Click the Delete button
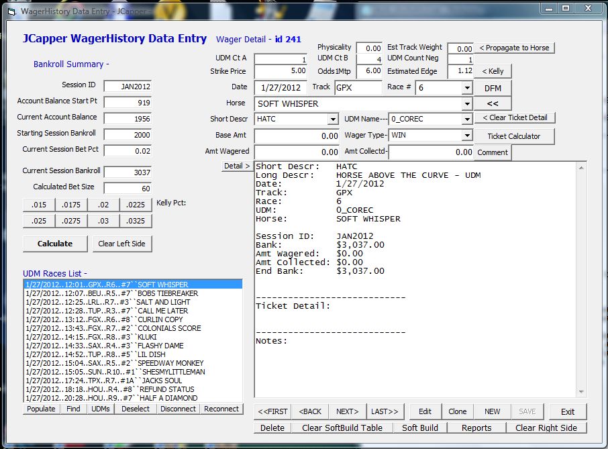The image size is (608, 449). coord(272,428)
